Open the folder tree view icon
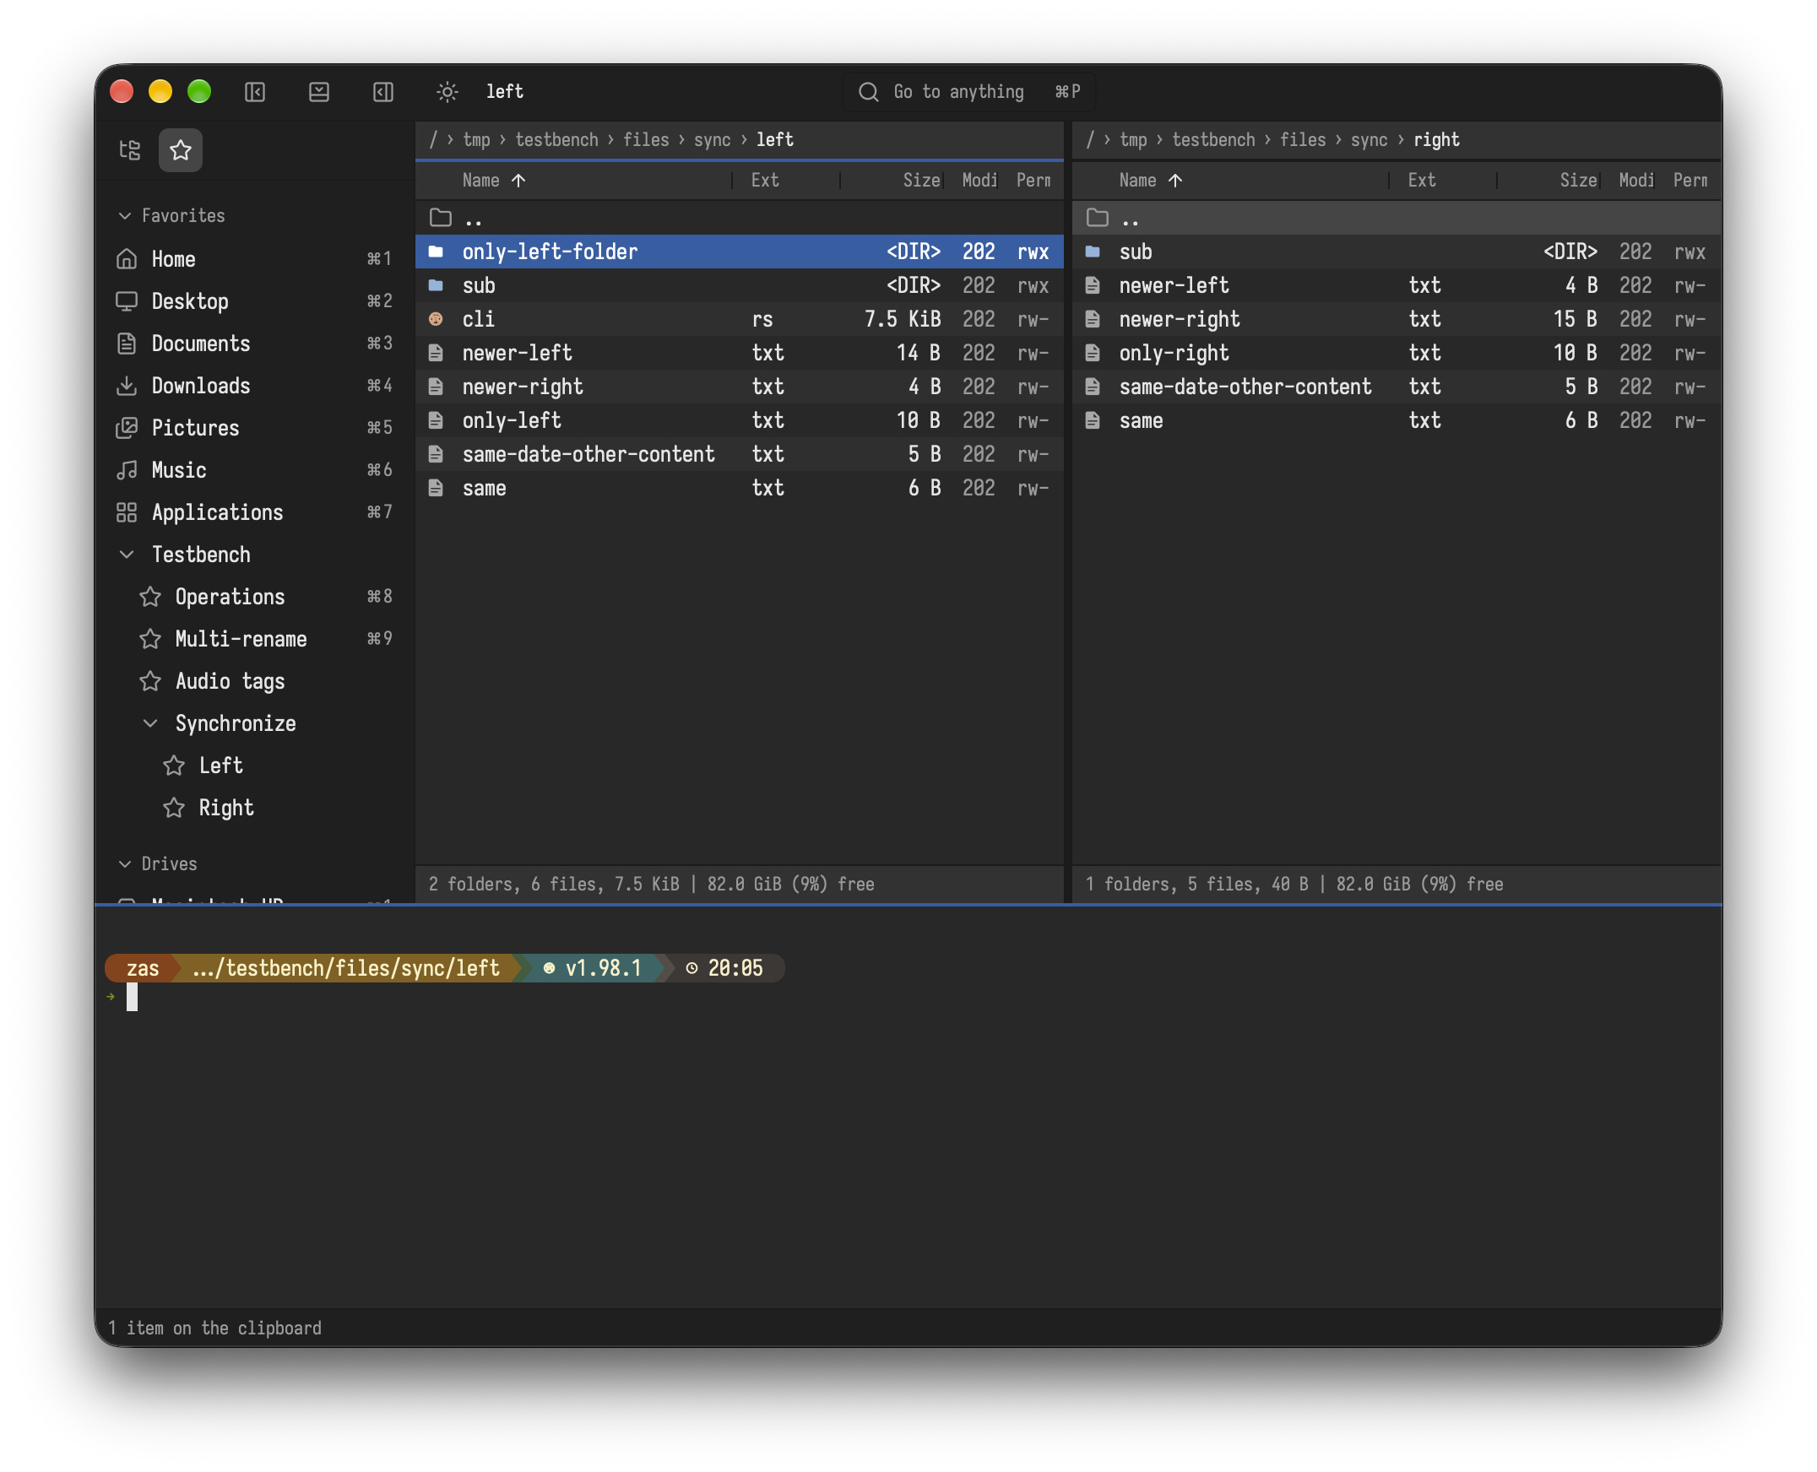This screenshot has height=1472, width=1817. [x=130, y=150]
